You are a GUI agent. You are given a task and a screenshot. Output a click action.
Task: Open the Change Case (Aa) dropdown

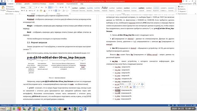42,7
